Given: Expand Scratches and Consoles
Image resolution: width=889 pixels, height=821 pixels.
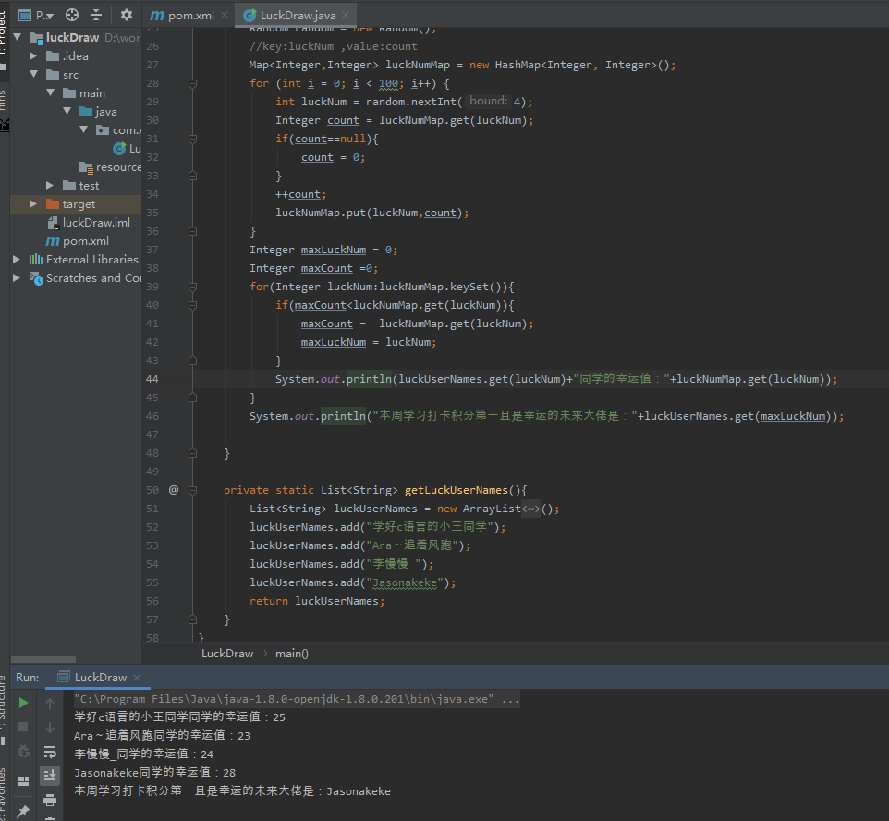Looking at the screenshot, I should pyautogui.click(x=17, y=278).
